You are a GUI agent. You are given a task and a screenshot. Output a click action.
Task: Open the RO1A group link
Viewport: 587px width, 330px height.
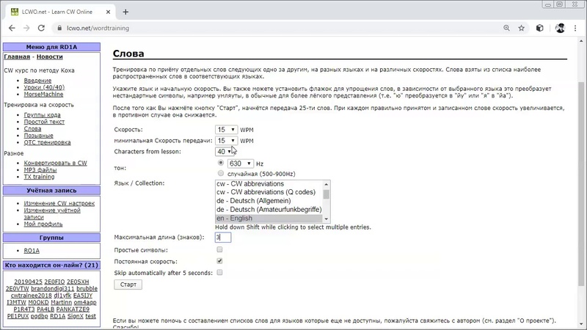[32, 251]
